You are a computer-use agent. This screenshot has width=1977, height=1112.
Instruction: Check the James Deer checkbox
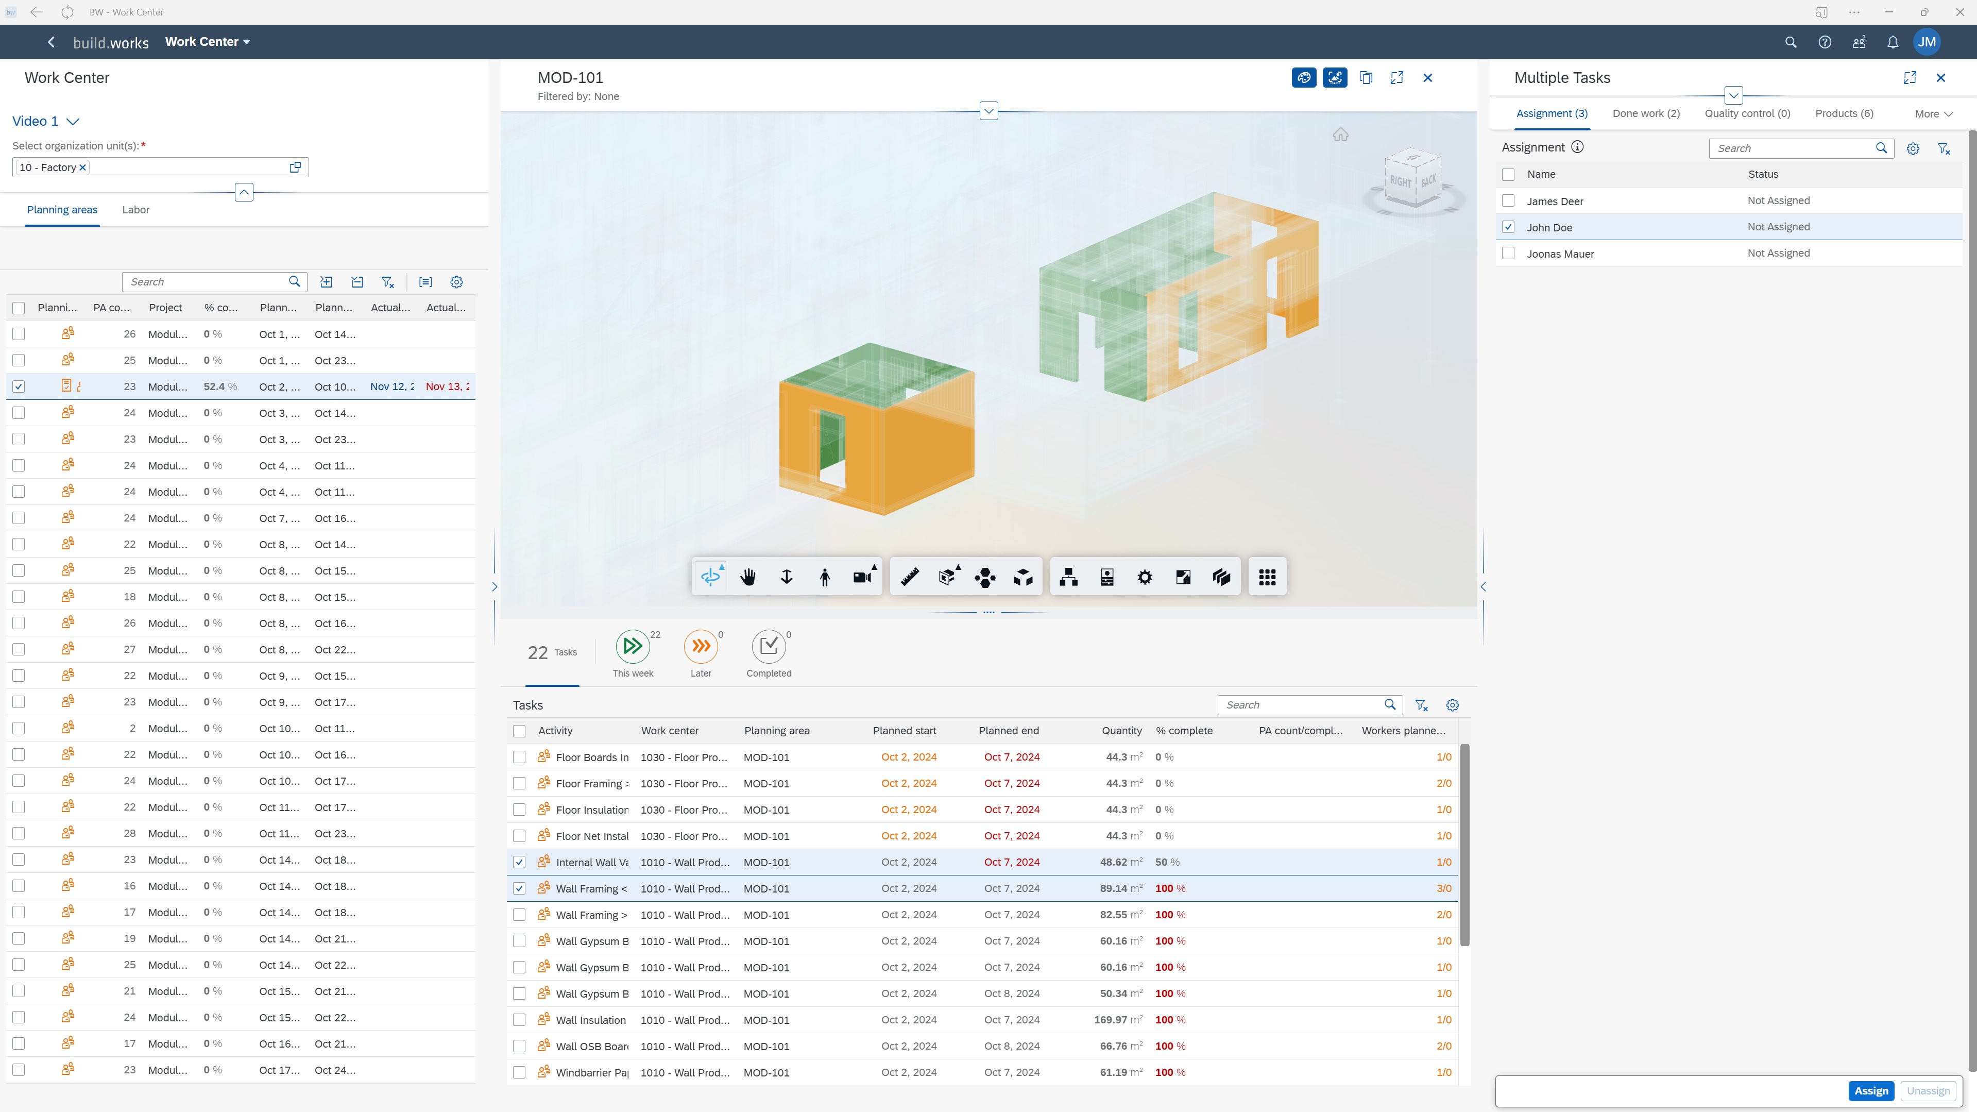pos(1508,200)
